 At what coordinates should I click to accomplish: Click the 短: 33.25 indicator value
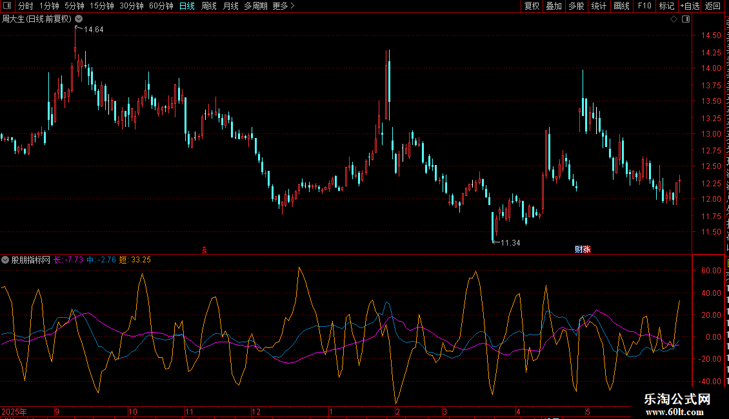pyautogui.click(x=135, y=260)
